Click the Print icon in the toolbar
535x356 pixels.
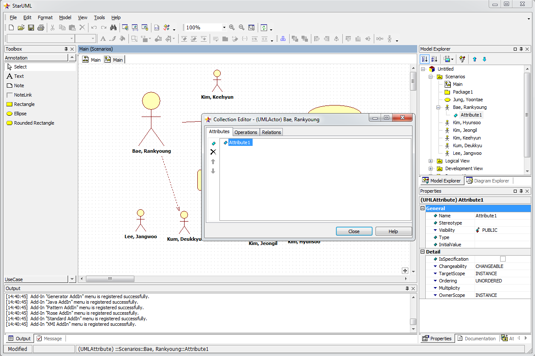pyautogui.click(x=41, y=28)
